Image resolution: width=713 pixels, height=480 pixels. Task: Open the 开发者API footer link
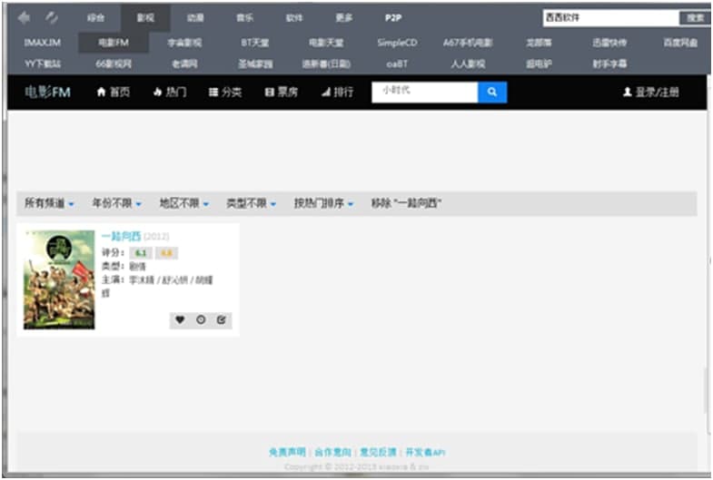pyautogui.click(x=425, y=452)
